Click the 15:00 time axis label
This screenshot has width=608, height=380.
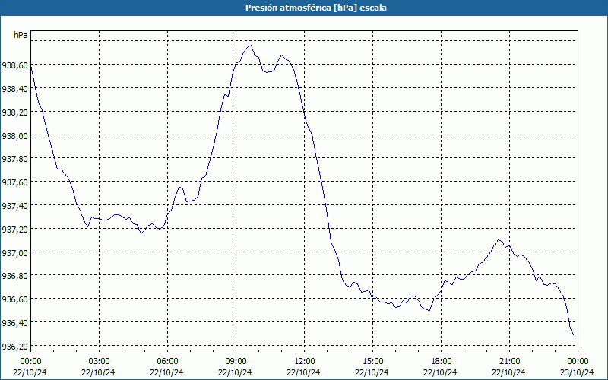(372, 362)
